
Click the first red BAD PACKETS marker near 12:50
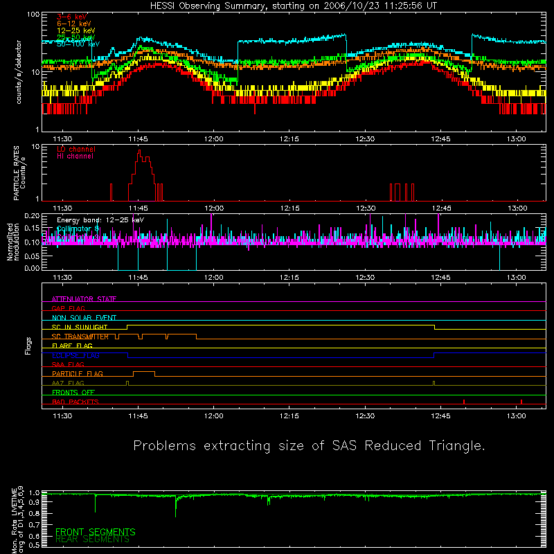pos(464,402)
